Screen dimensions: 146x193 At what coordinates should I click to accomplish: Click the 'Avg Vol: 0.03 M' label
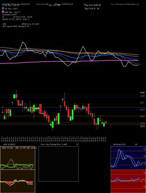pyautogui.click(x=93, y=5)
